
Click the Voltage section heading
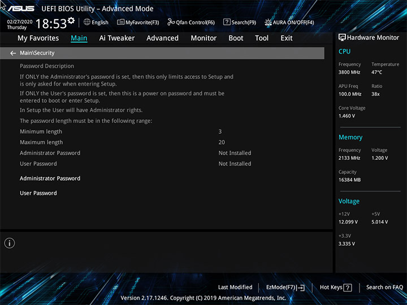[x=349, y=201]
